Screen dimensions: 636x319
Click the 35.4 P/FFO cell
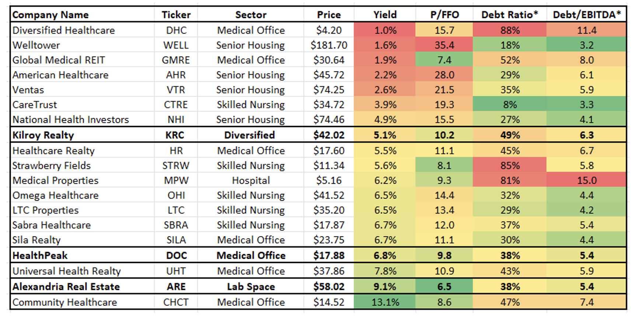click(x=444, y=45)
